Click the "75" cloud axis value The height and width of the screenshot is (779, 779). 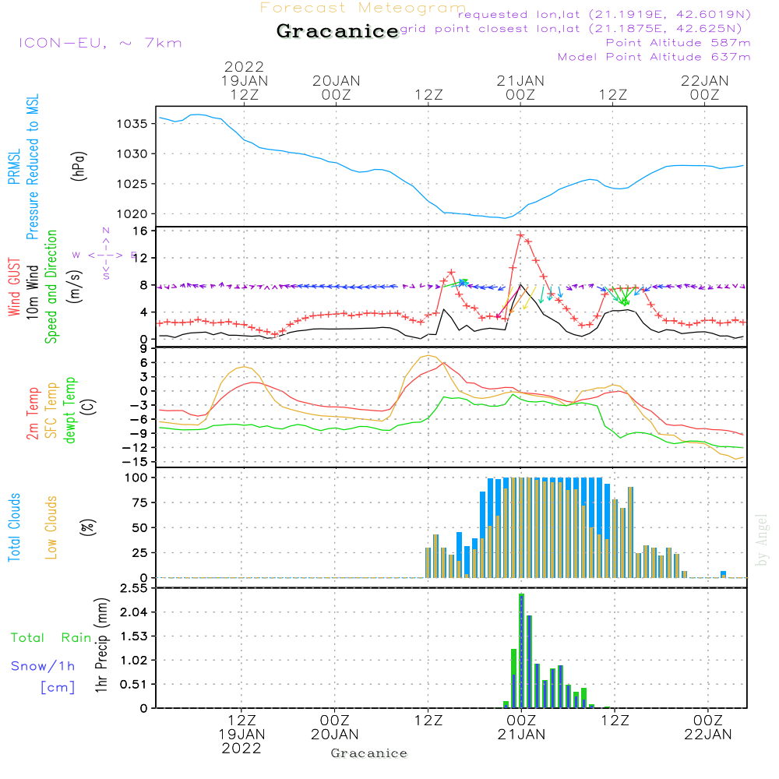(x=140, y=502)
